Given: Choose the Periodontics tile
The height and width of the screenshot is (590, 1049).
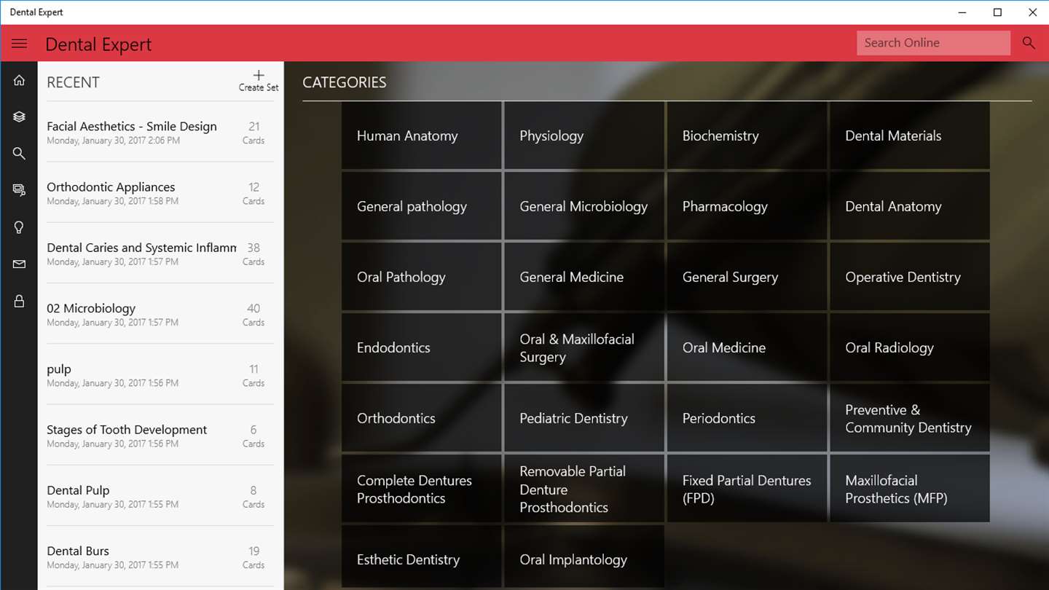Looking at the screenshot, I should click(747, 418).
